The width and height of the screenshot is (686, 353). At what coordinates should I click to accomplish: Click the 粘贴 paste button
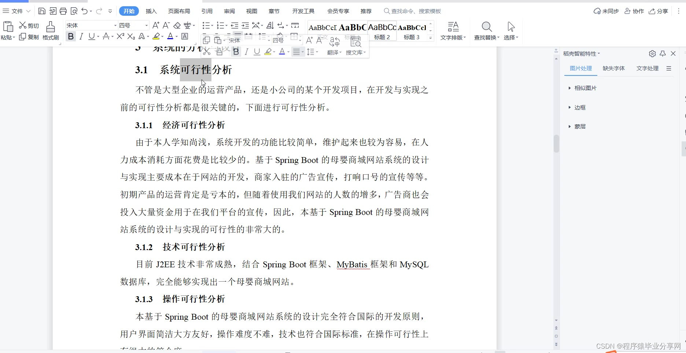coord(8,31)
